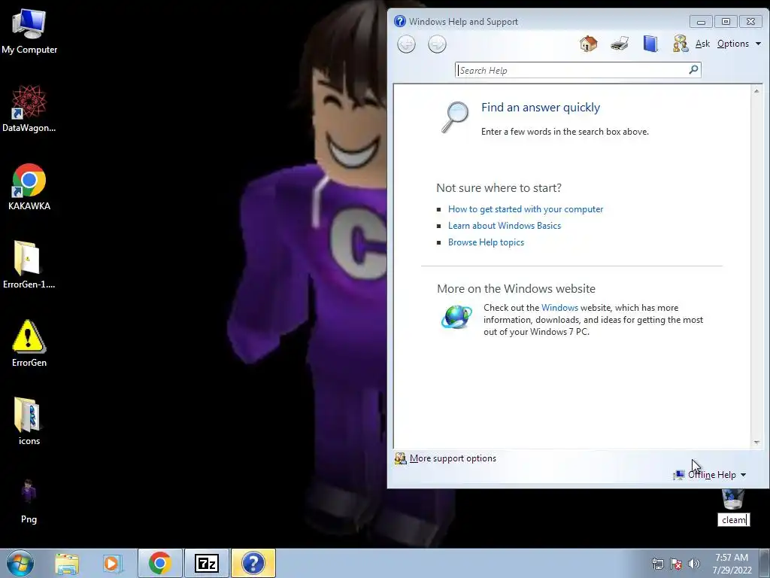
Task: Click the More support options icon
Action: (x=400, y=458)
